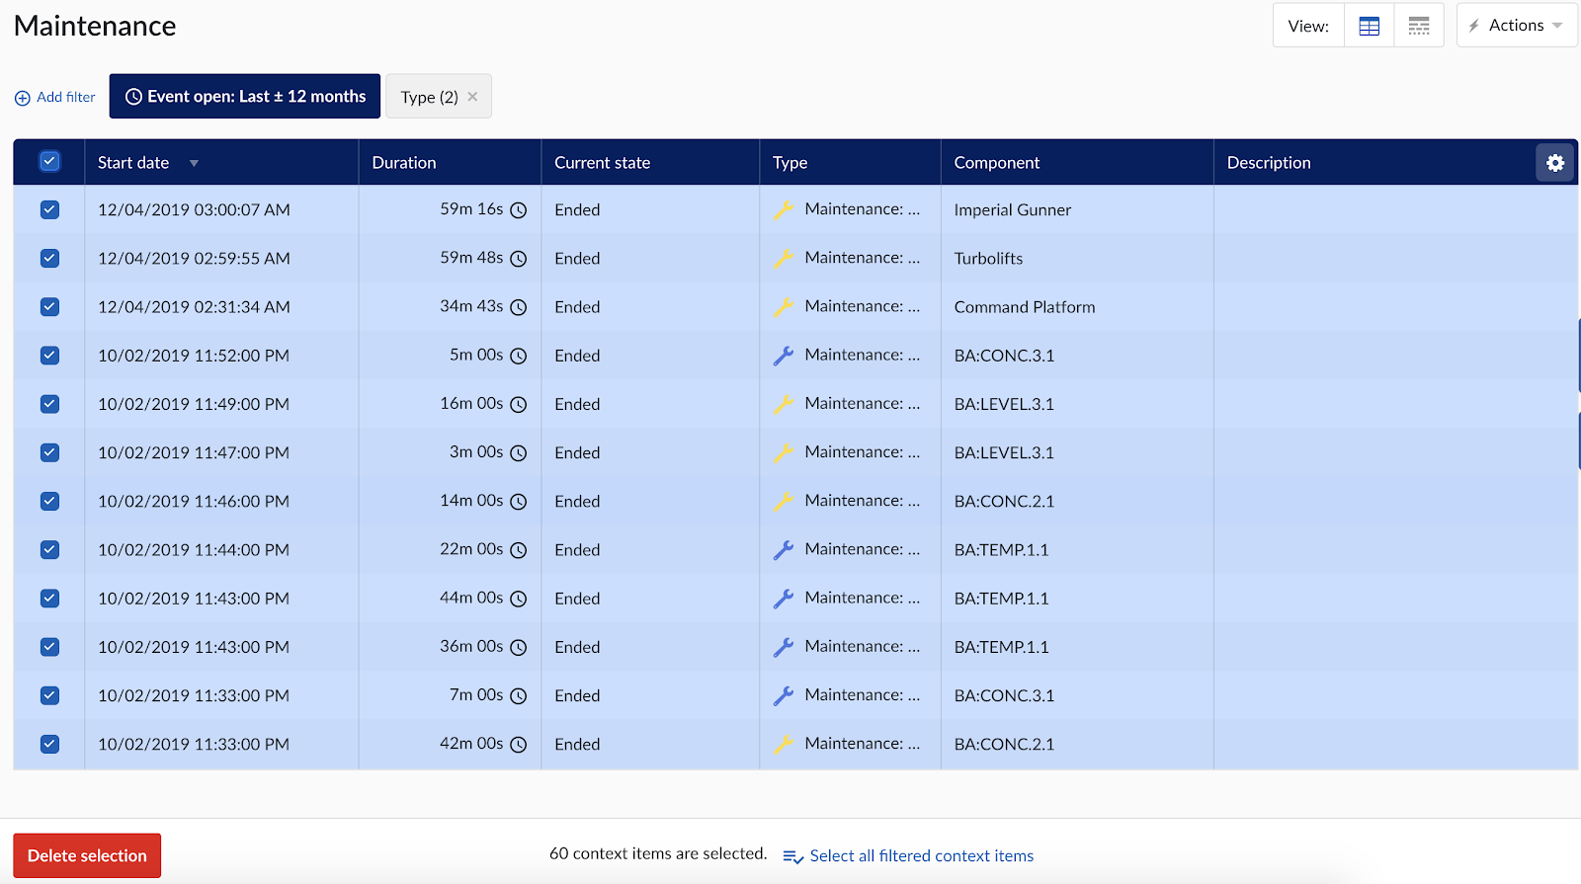This screenshot has height=884, width=1581.
Task: Click the Start date sort arrow
Action: pos(194,163)
